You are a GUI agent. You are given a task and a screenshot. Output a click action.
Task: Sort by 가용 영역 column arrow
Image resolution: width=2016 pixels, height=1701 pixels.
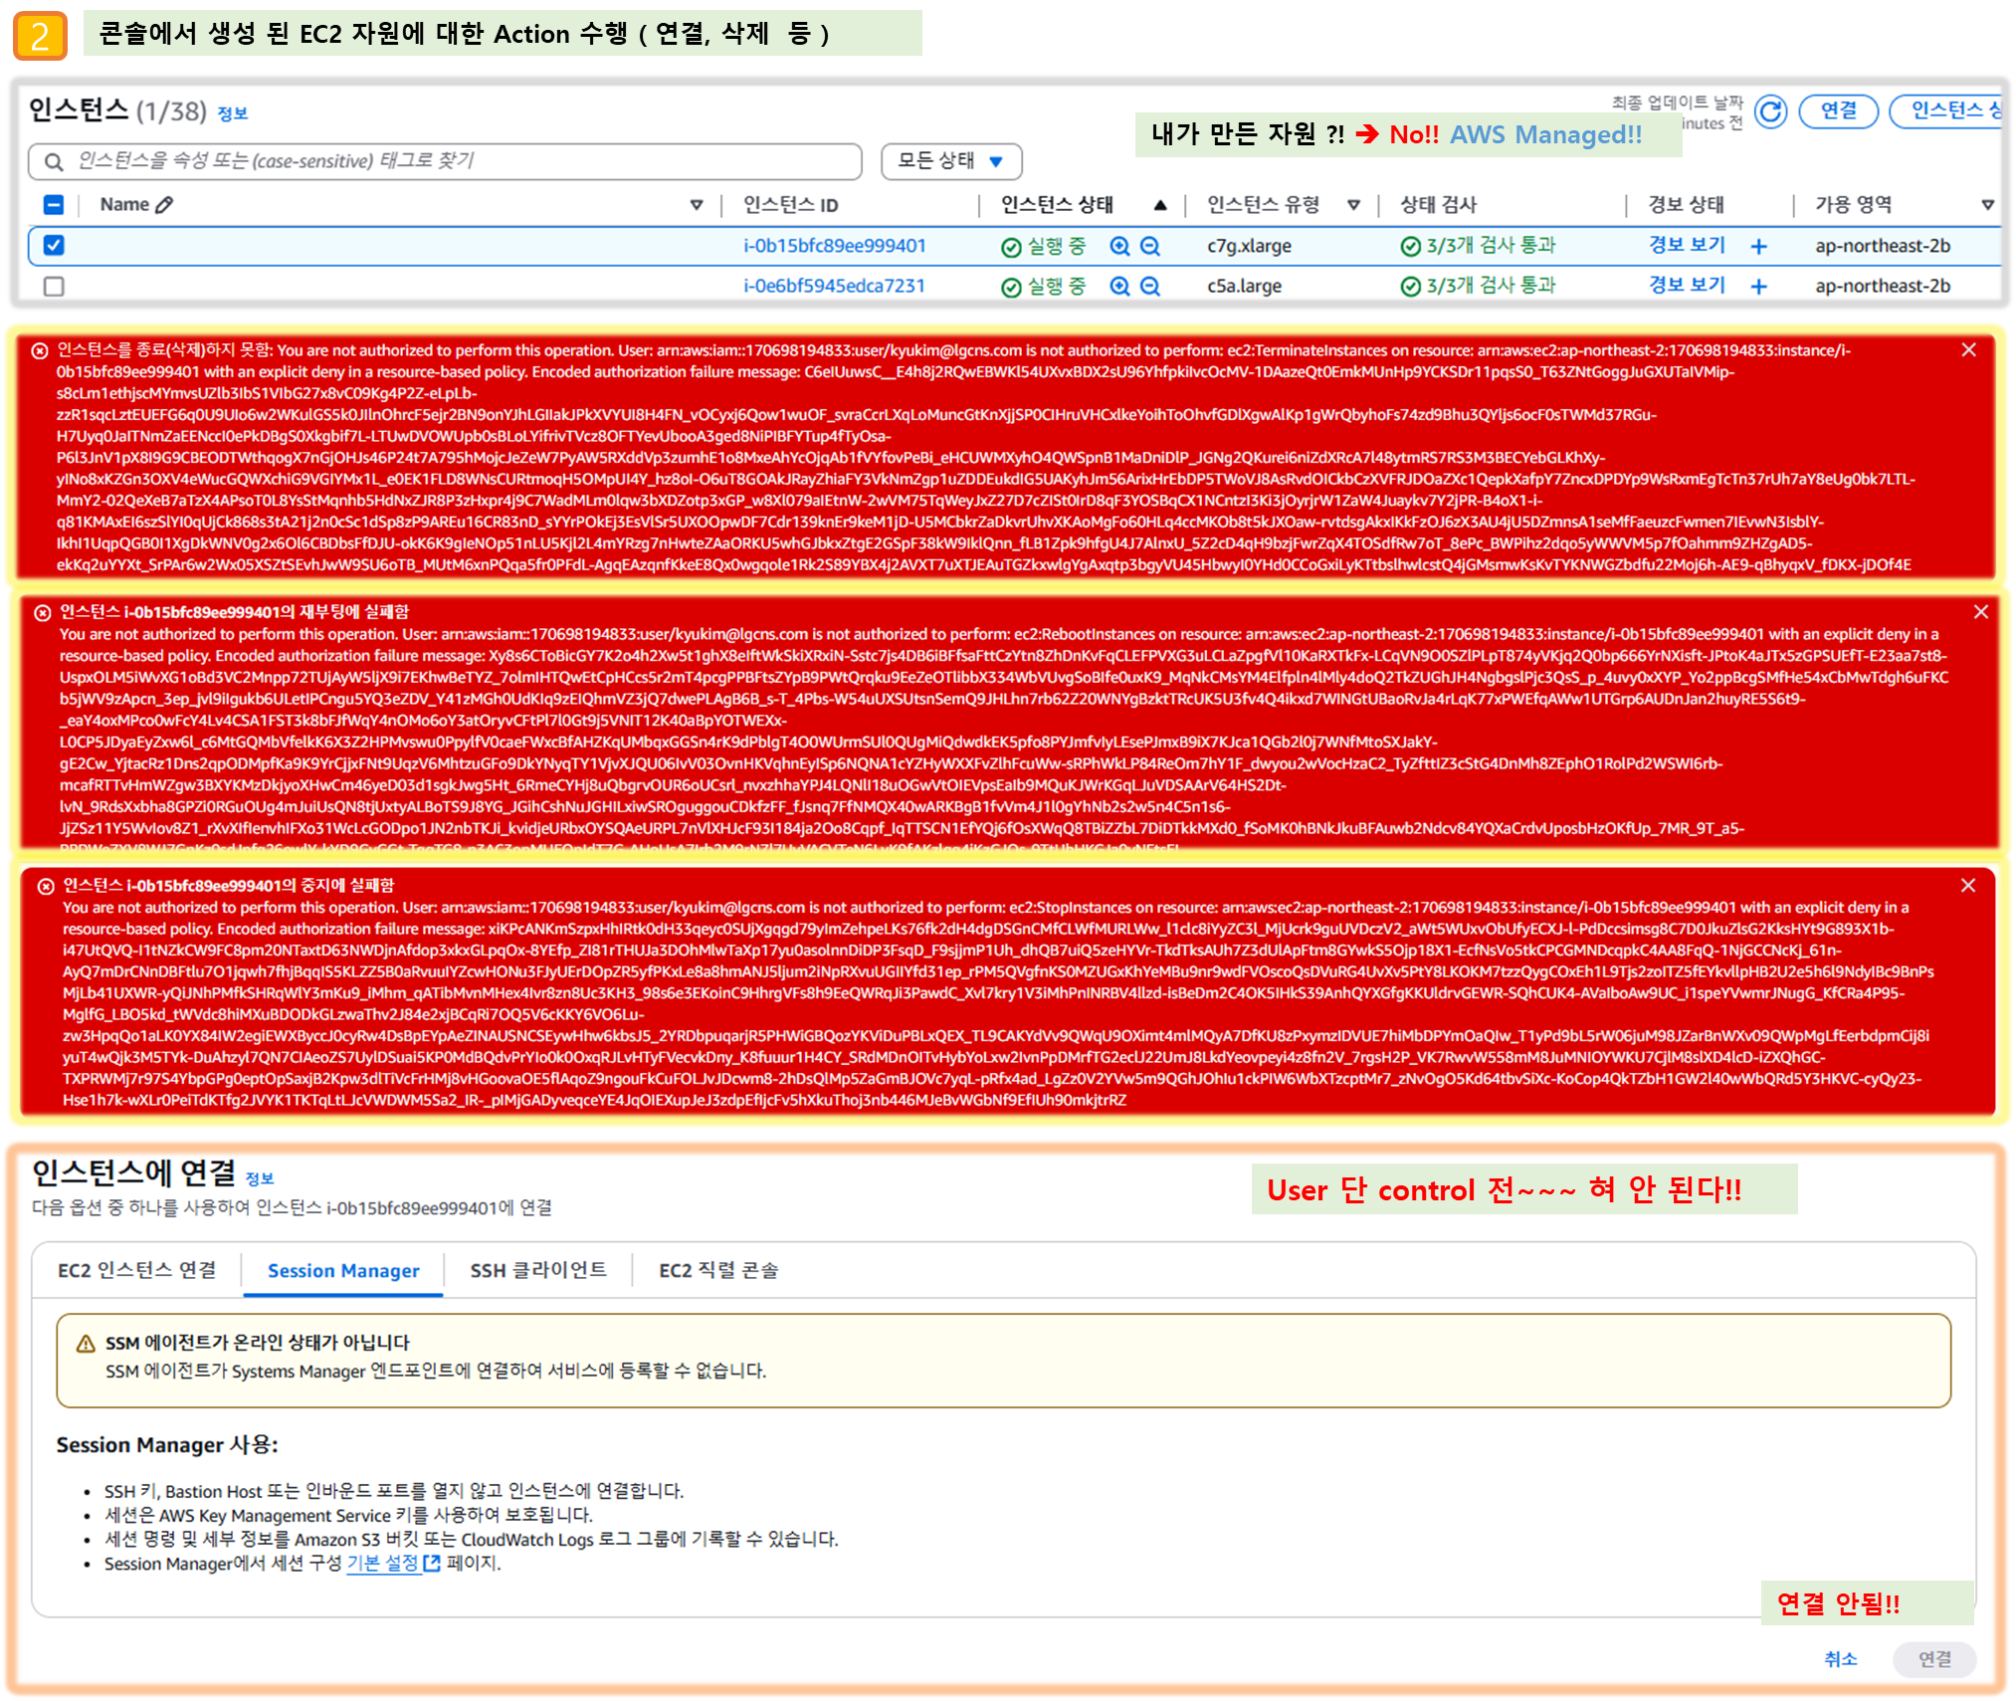click(1987, 205)
